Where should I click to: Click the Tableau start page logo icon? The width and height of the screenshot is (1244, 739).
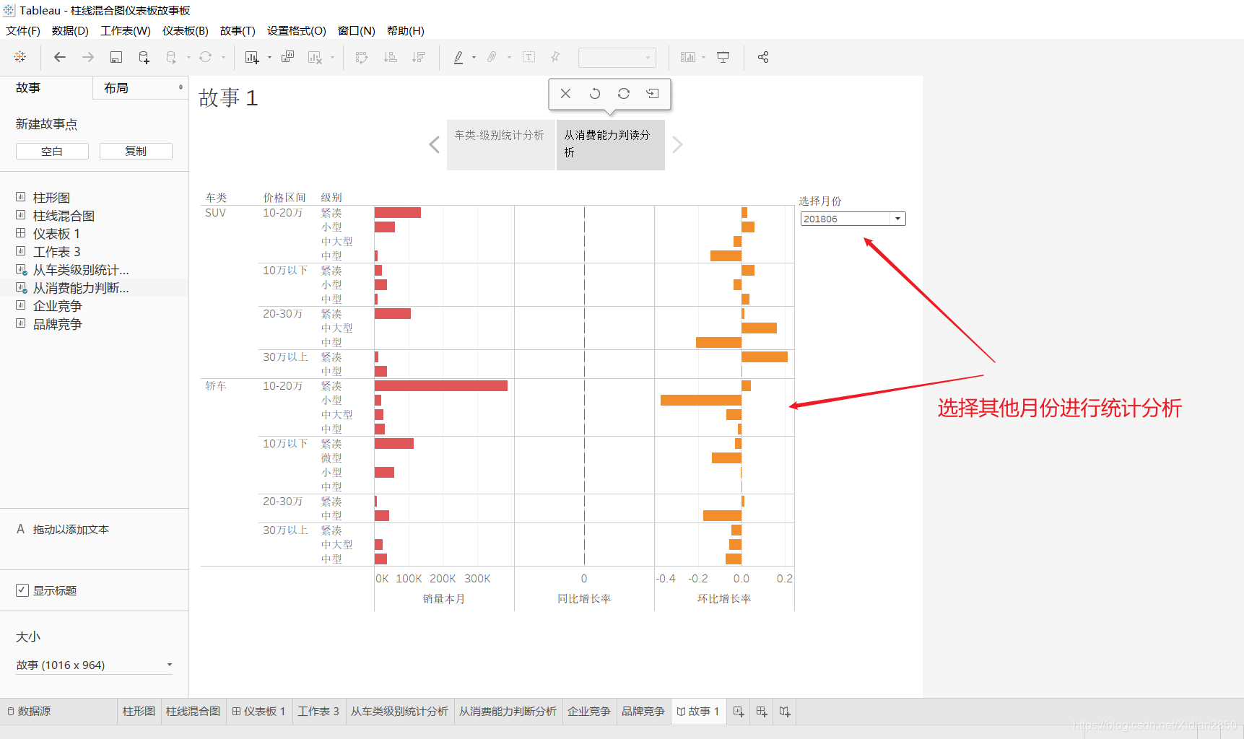pos(20,57)
